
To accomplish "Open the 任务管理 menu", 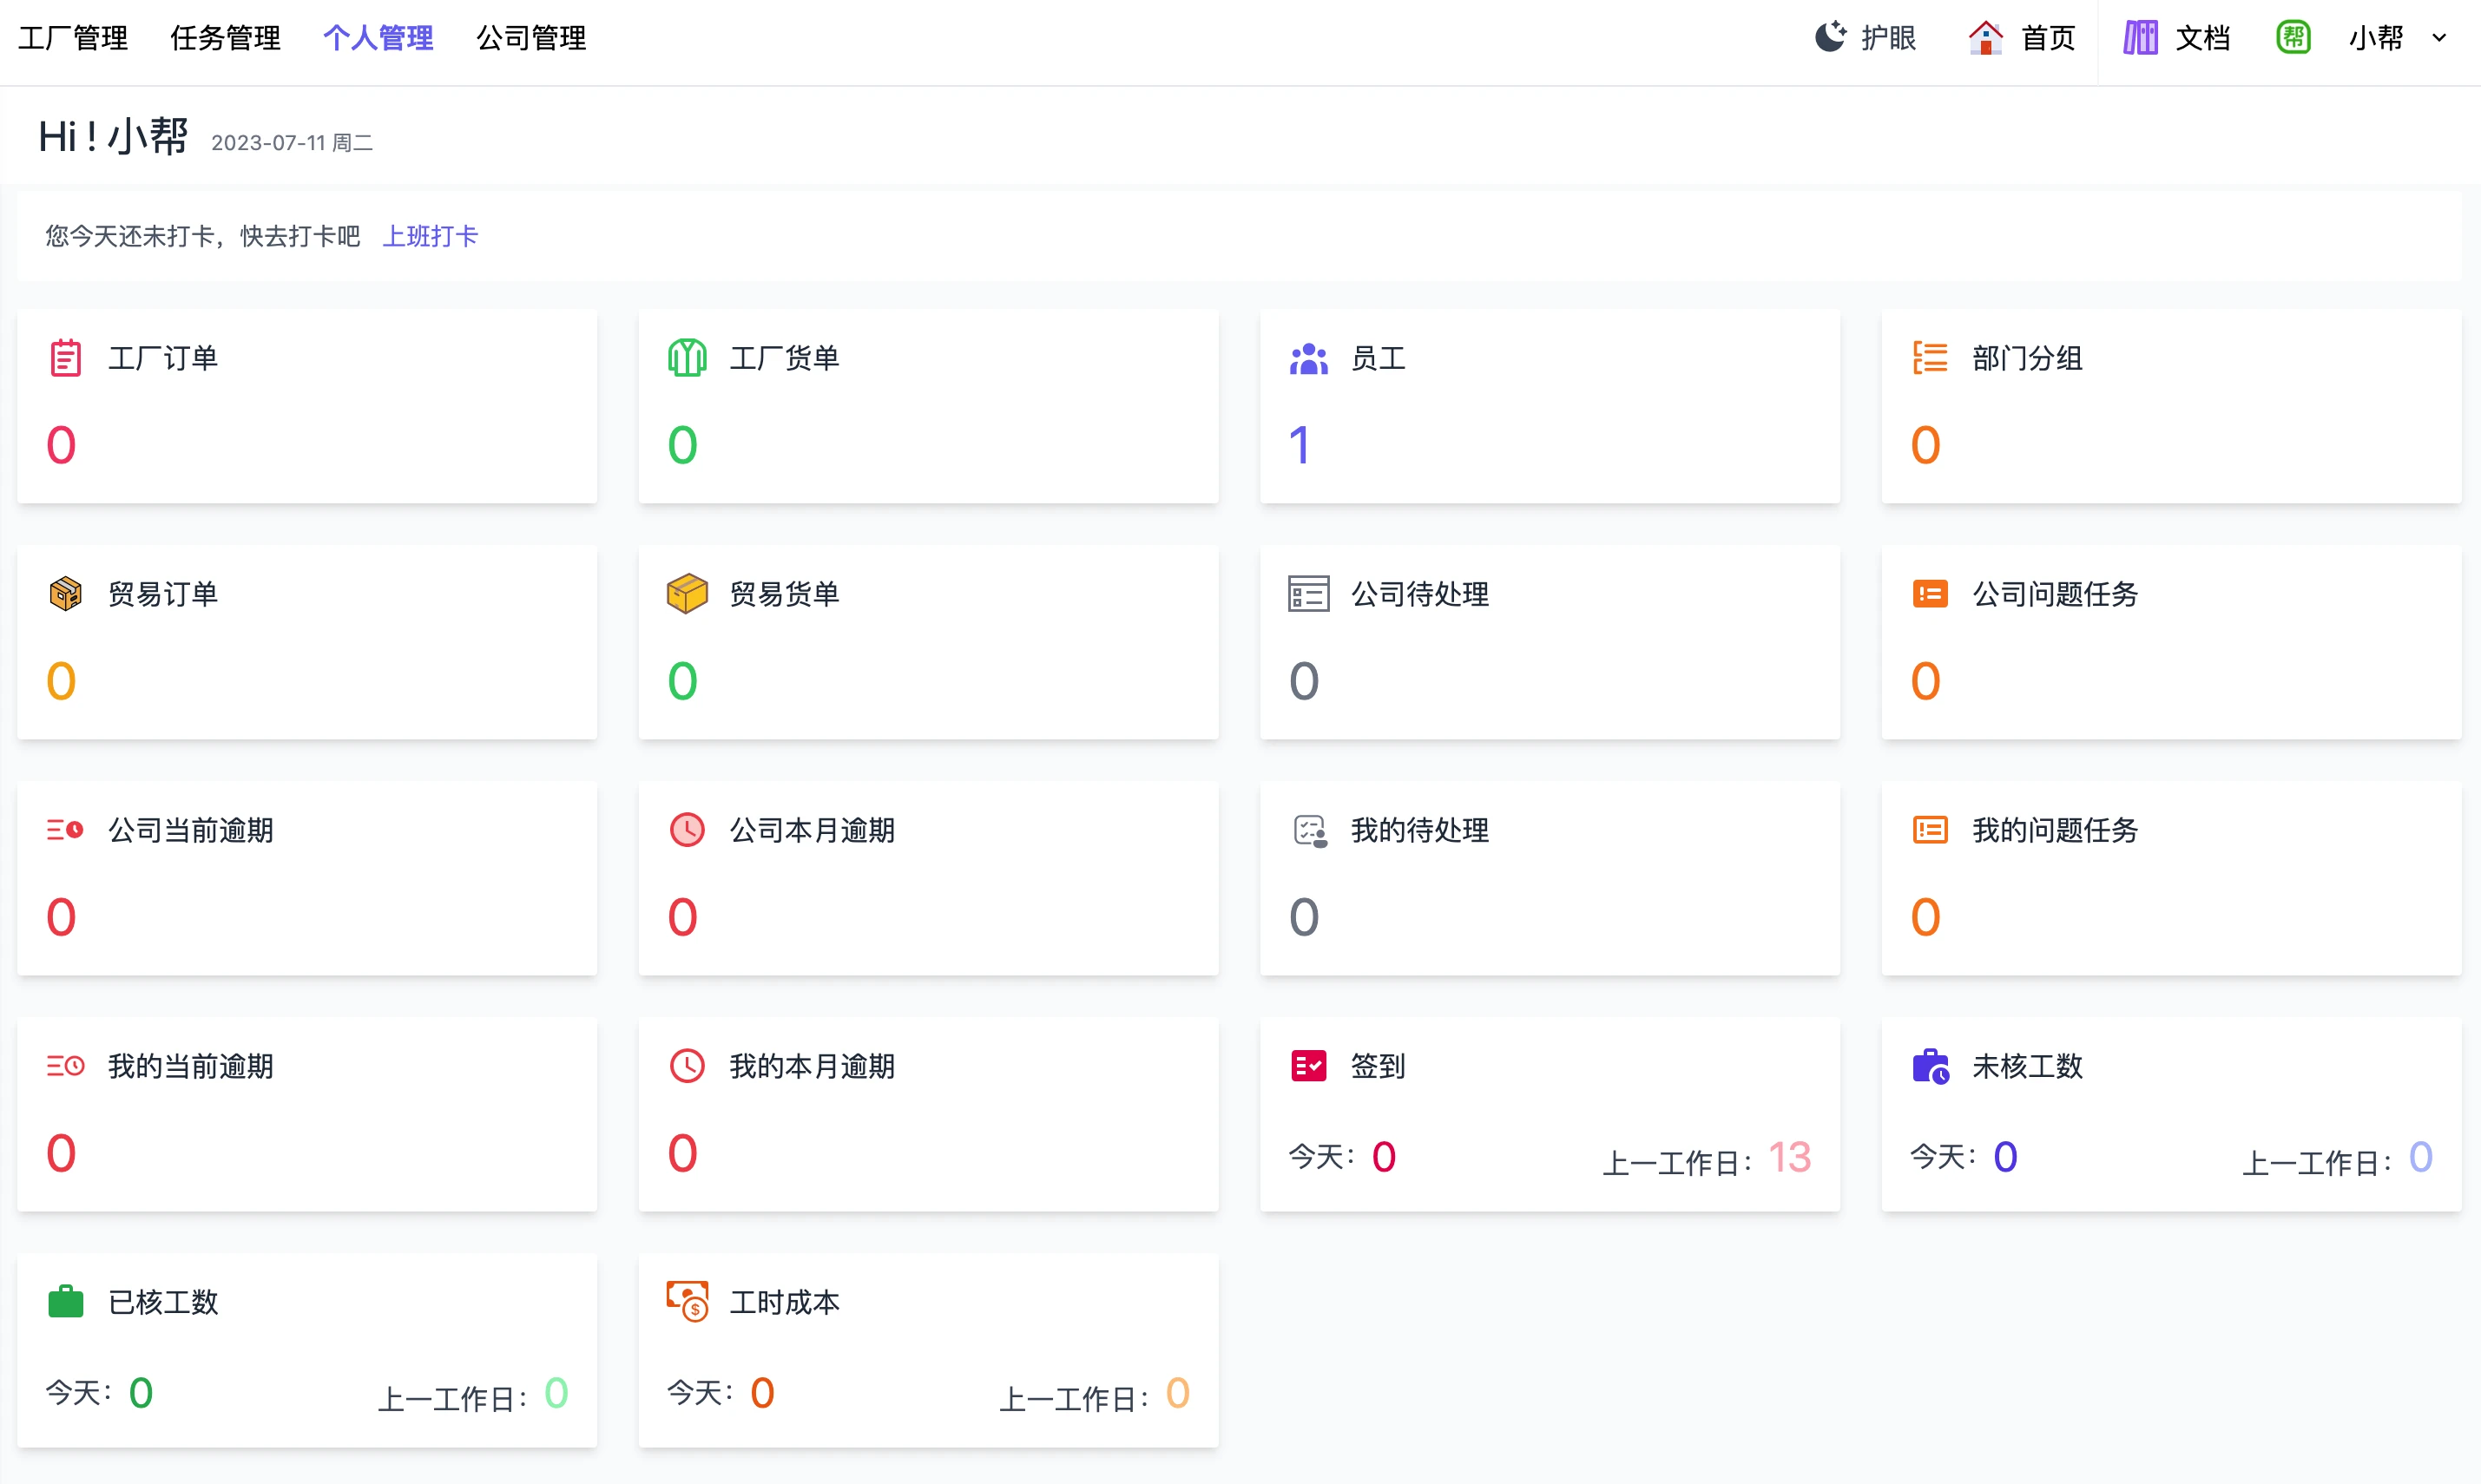I will tap(225, 38).
